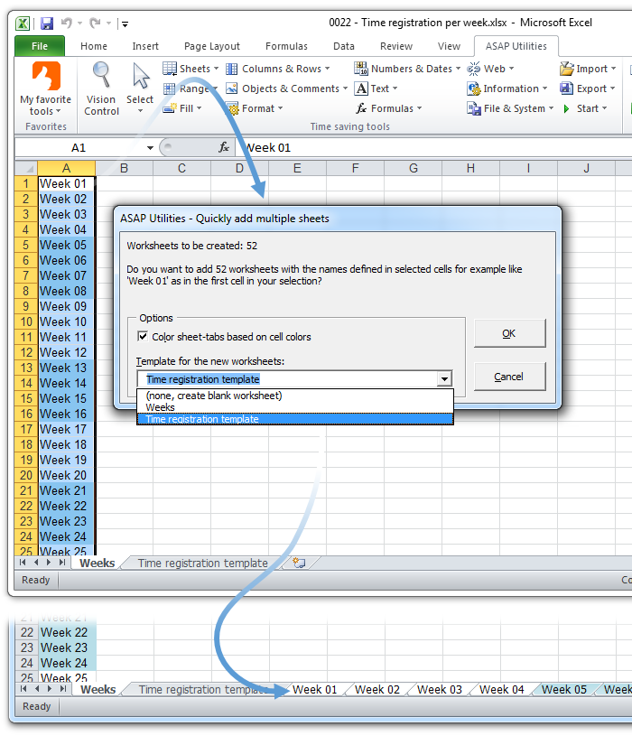Click the Vision Control magnifier icon
Screen dimensions: 632x736
[x=101, y=74]
